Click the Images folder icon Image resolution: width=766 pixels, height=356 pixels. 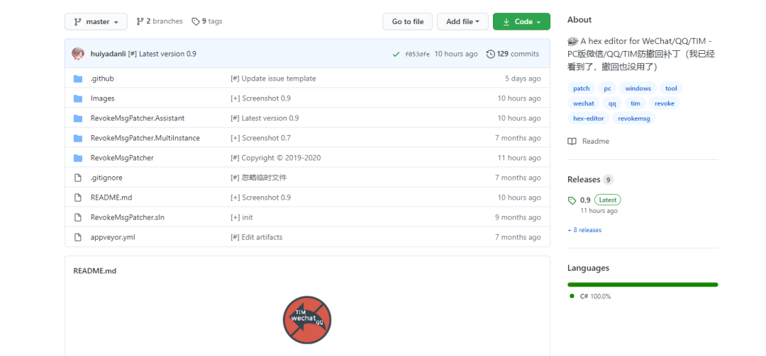pyautogui.click(x=78, y=98)
